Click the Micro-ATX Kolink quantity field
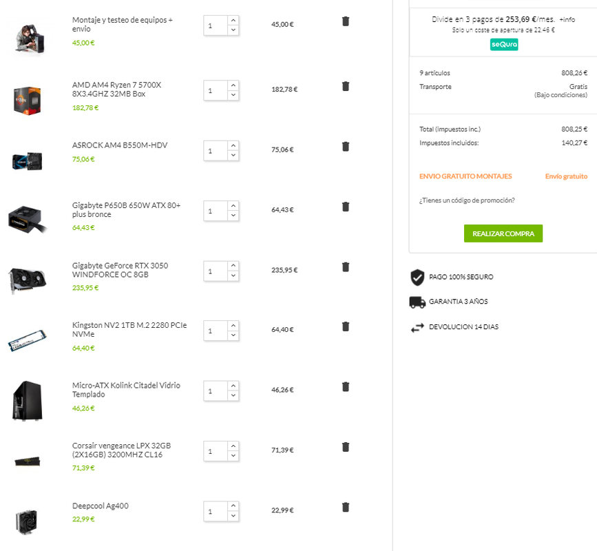 (216, 391)
